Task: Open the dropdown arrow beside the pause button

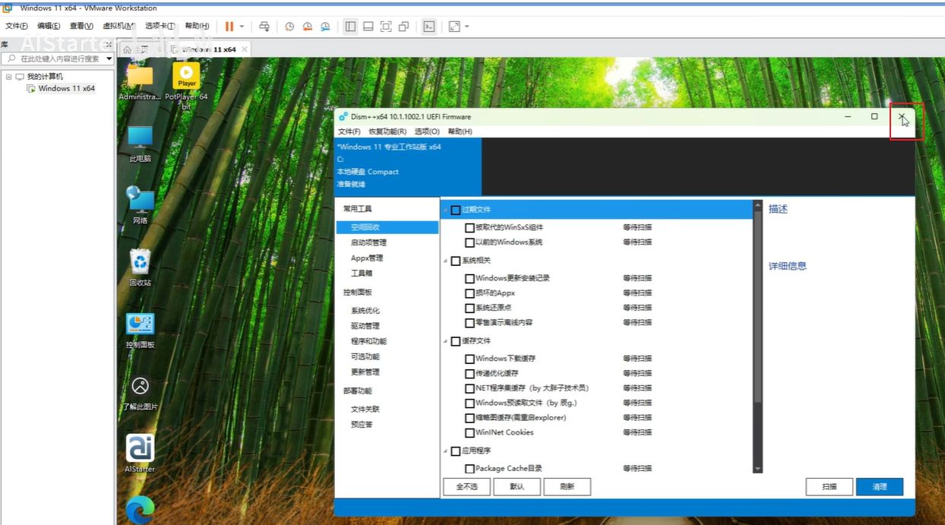Action: coord(242,27)
